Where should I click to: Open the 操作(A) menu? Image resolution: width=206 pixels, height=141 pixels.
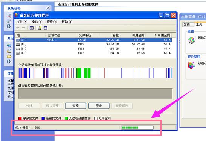(x=37, y=22)
